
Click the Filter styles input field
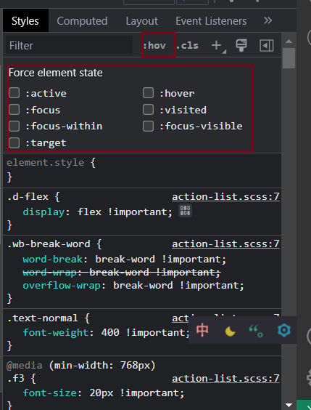click(69, 46)
